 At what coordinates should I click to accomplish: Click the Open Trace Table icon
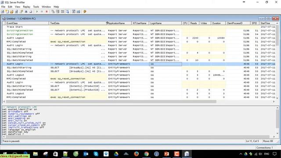tap(17, 12)
